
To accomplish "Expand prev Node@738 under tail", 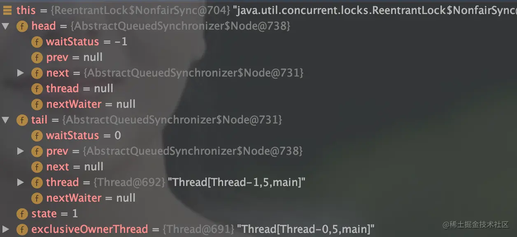I will [x=21, y=151].
